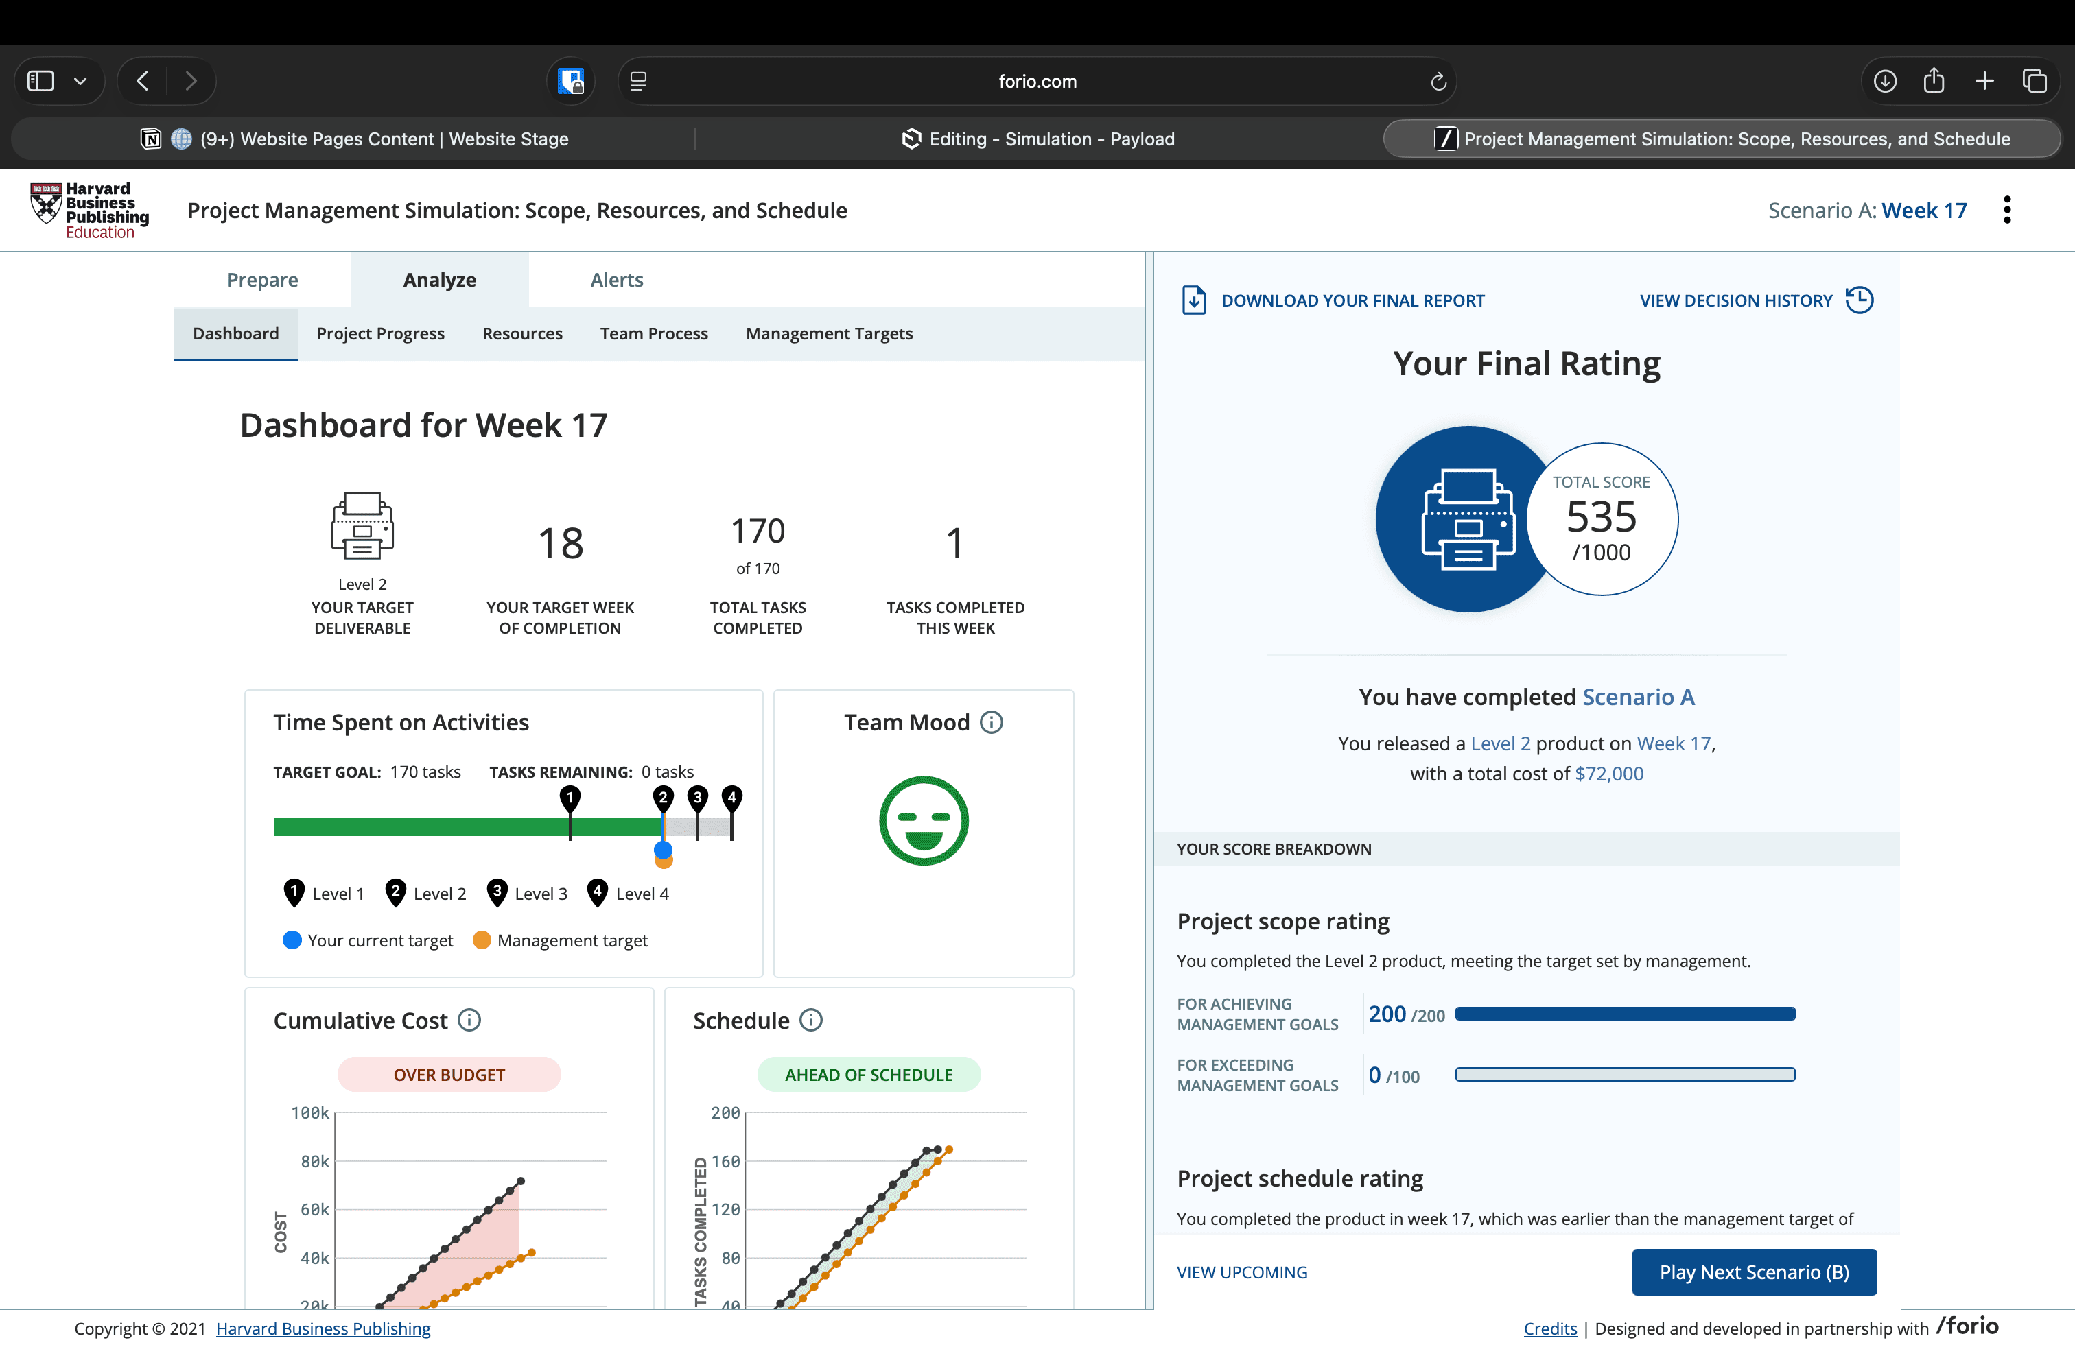Show Schedule info tooltip icon
2075x1347 pixels.
coord(811,1021)
